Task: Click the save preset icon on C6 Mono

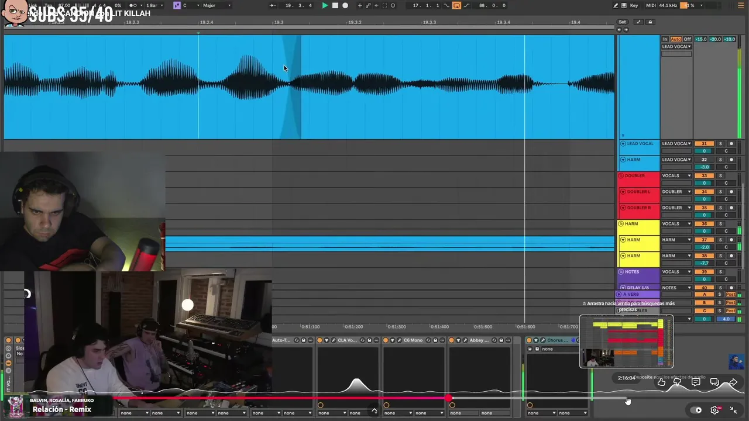Action: coord(435,340)
